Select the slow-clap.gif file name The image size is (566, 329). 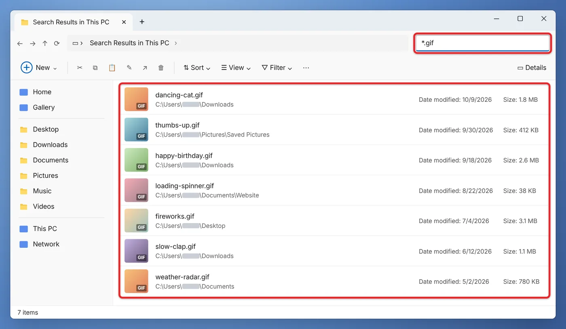[175, 247]
